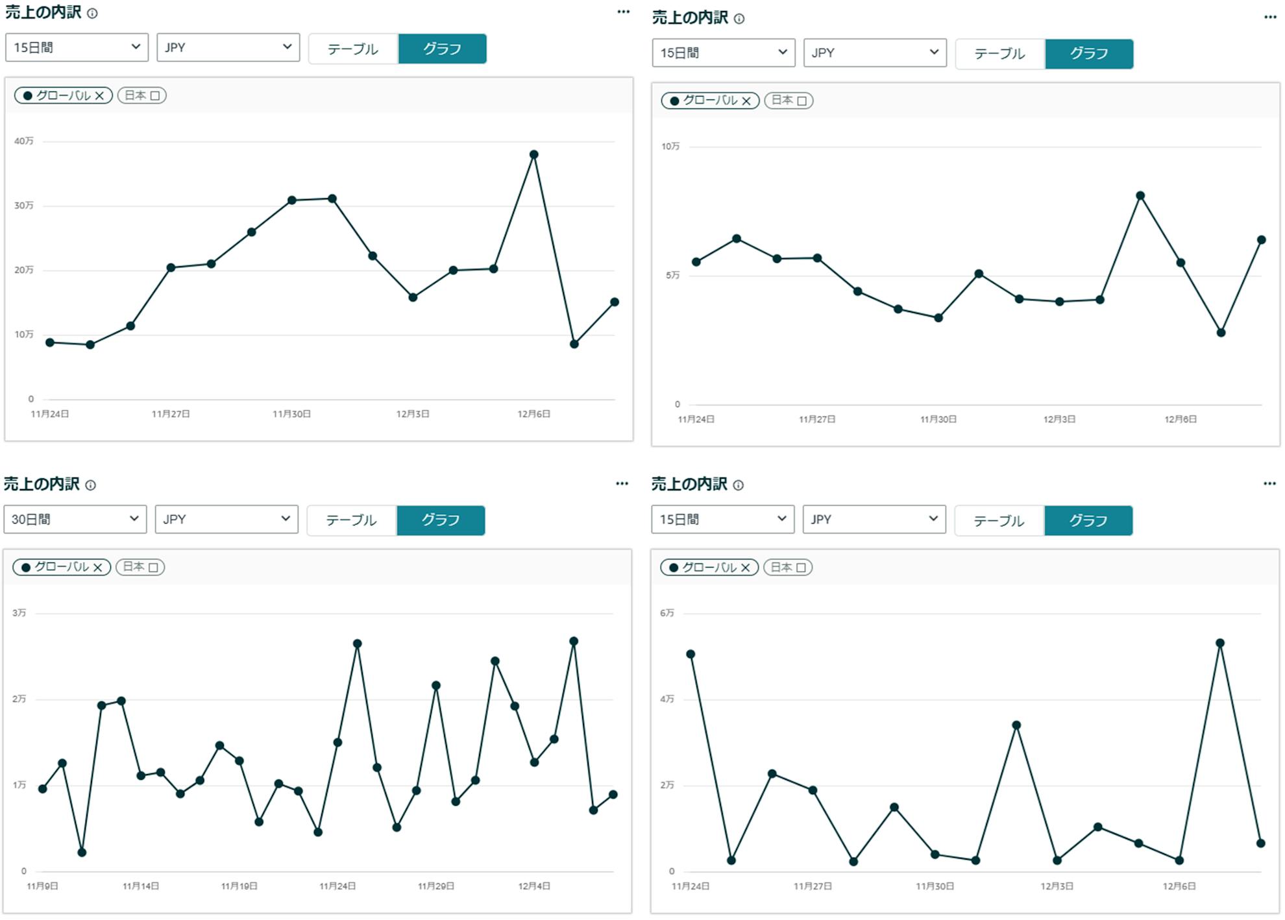Click info icon beside top-left 売上の内訳 title
Viewport: 1285px width, 920px height.
coord(93,14)
